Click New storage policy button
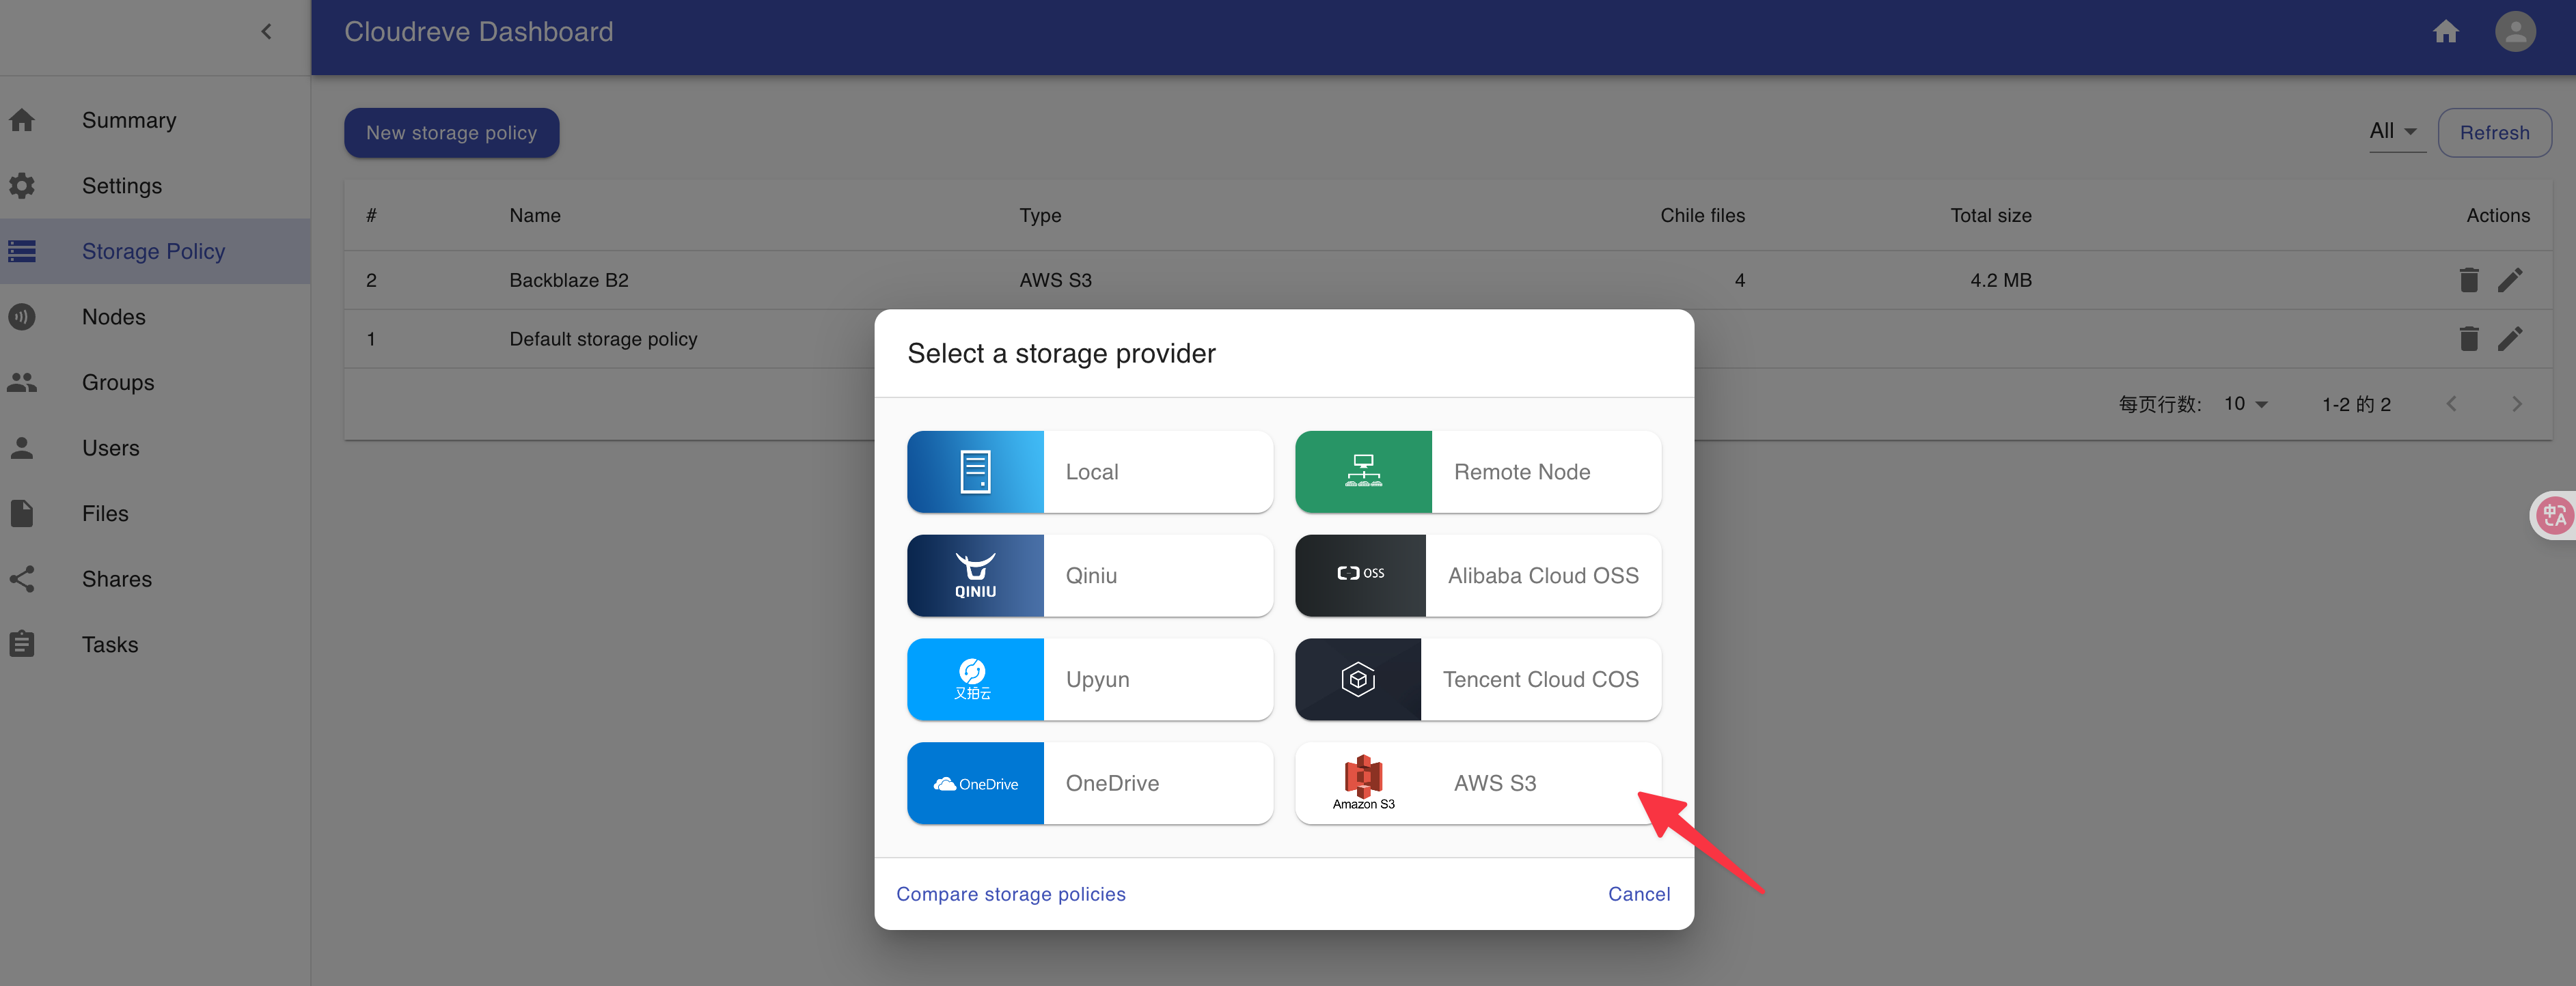This screenshot has width=2576, height=986. tap(451, 133)
